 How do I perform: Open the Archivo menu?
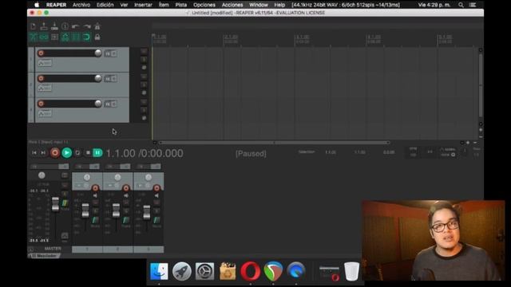(x=81, y=5)
